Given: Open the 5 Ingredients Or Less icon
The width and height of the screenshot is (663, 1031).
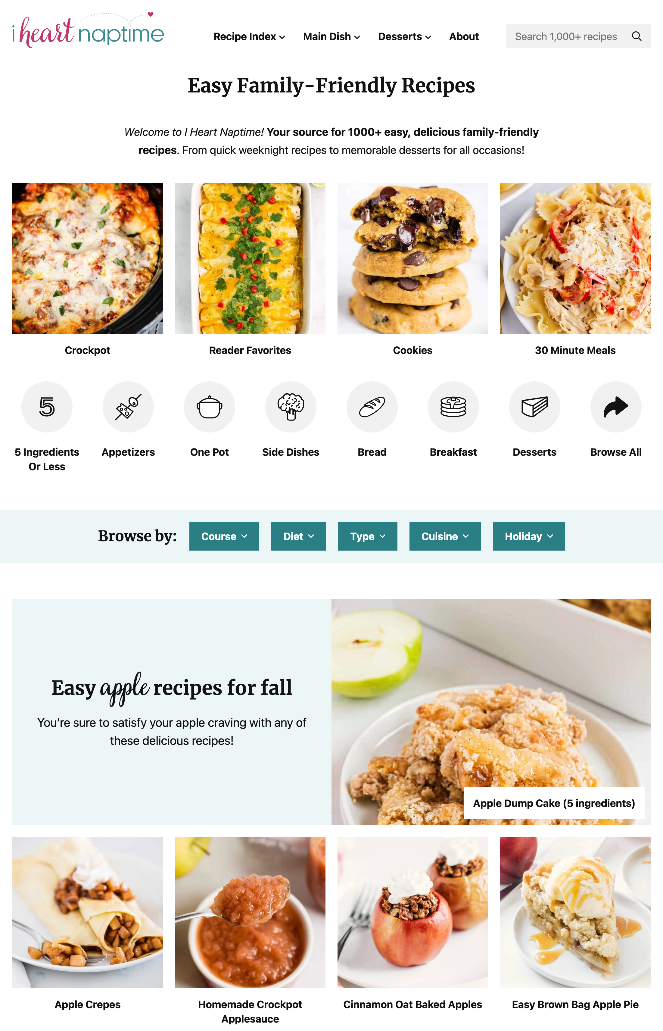Looking at the screenshot, I should coord(47,407).
